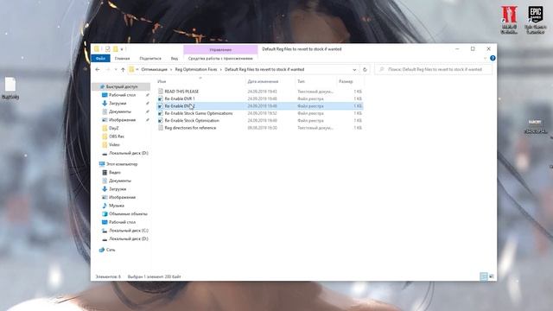Select the Управление contextual tab
Screen dimensions: 553x311
coord(220,50)
